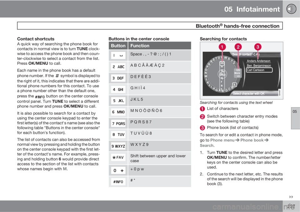Click 'Shift between upper and lower case' cell

(160, 159)
